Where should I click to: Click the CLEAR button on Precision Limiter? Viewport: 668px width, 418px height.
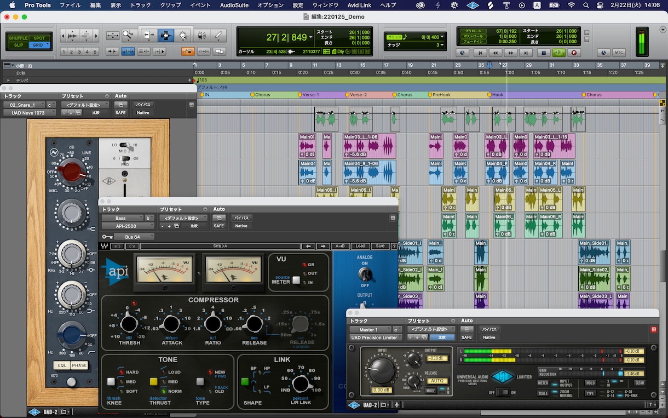(640, 383)
